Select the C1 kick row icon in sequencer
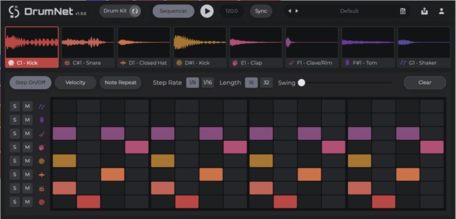 tap(42, 202)
